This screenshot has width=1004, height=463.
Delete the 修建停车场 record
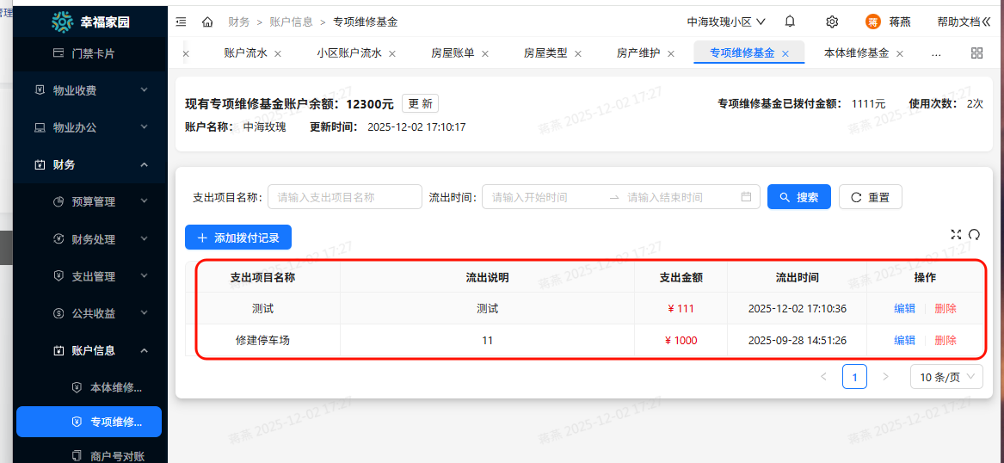pos(945,341)
